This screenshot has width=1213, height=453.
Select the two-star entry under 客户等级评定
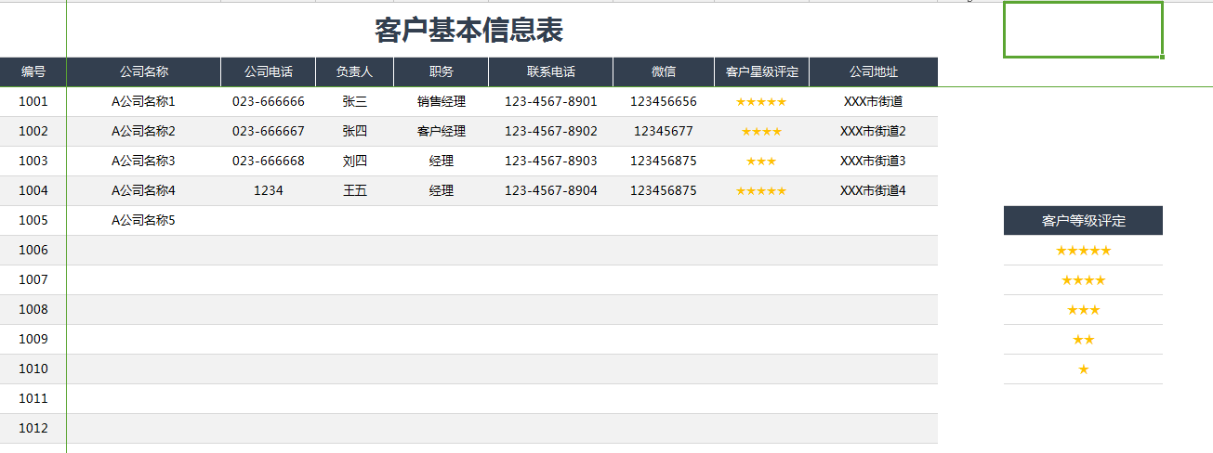1083,340
